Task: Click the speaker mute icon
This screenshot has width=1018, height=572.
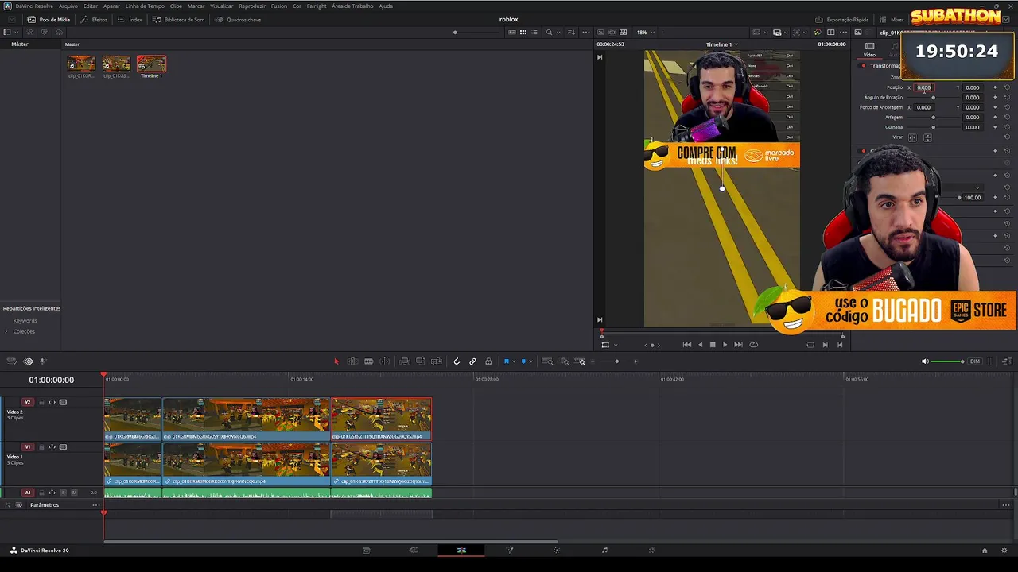Action: pos(925,361)
